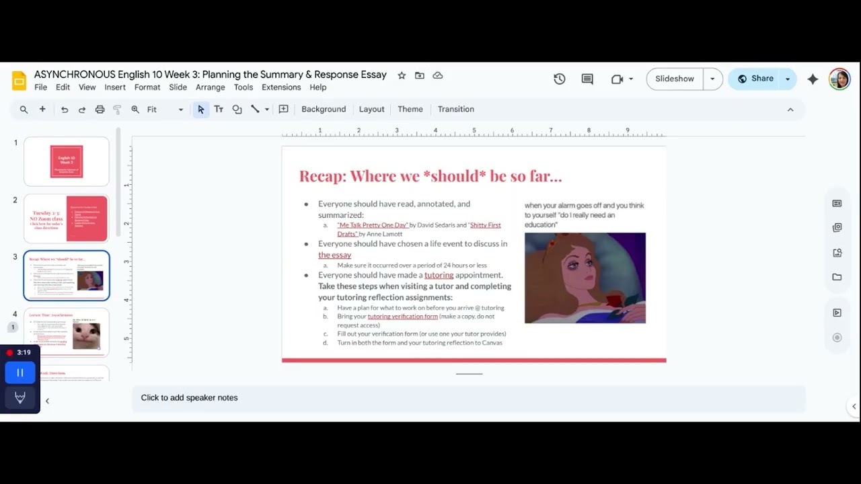Click the filmstrip vertical scrollbar
Image resolution: width=861 pixels, height=484 pixels.
tap(118, 182)
